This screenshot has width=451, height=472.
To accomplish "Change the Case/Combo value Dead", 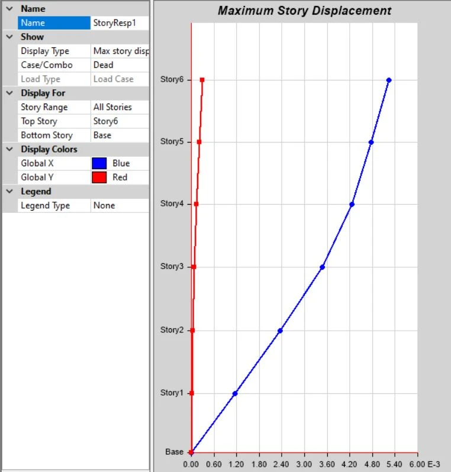I will [x=120, y=65].
